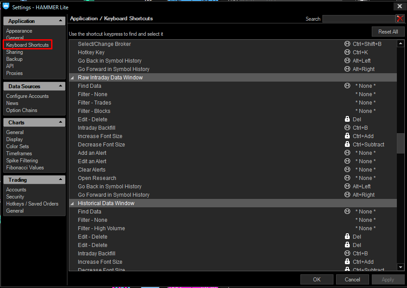Collapse the Trading section in the sidebar
This screenshot has height=288, width=407.
[60, 180]
